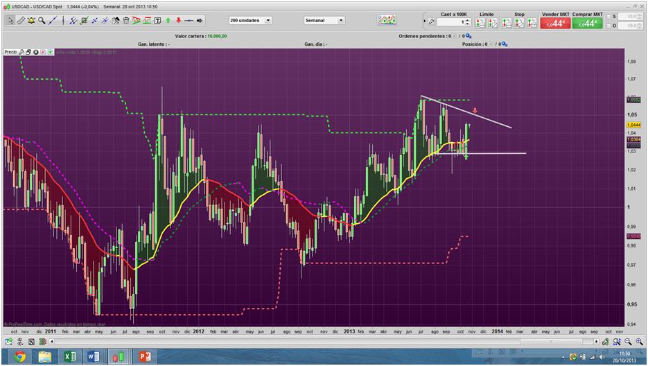Click the Precio panel label
648x366 pixels.
(x=10, y=52)
